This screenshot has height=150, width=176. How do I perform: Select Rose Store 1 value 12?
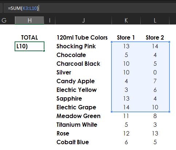(126, 133)
